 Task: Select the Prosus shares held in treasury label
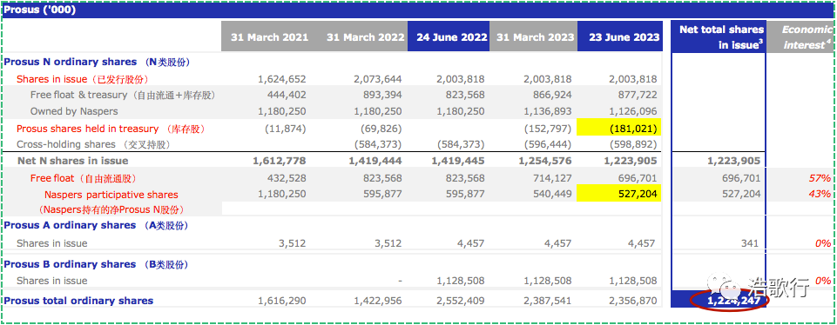coord(111,129)
